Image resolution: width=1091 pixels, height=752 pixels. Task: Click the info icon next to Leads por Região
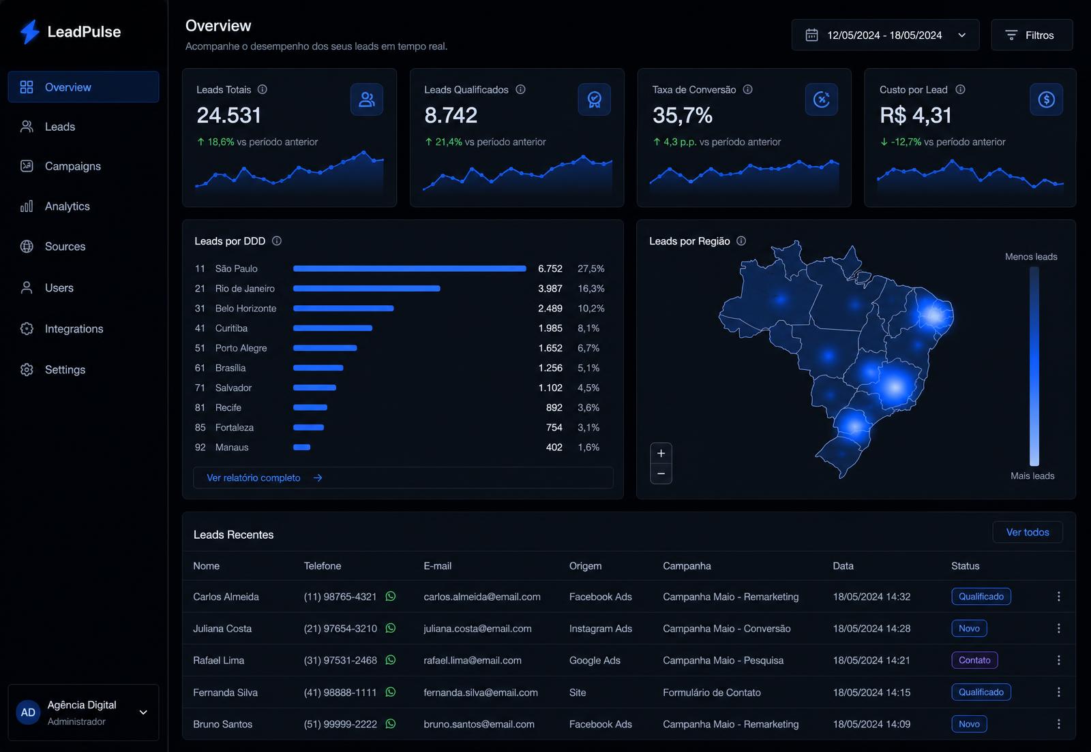[741, 241]
